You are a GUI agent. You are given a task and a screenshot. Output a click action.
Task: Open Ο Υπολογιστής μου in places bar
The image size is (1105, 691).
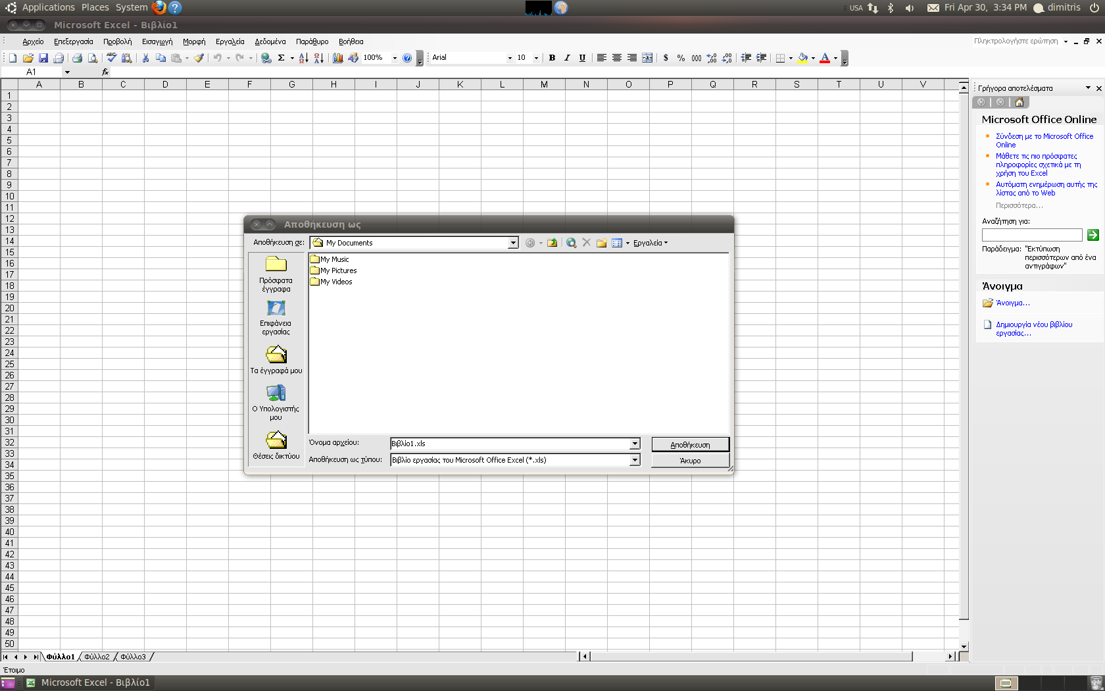click(x=276, y=402)
